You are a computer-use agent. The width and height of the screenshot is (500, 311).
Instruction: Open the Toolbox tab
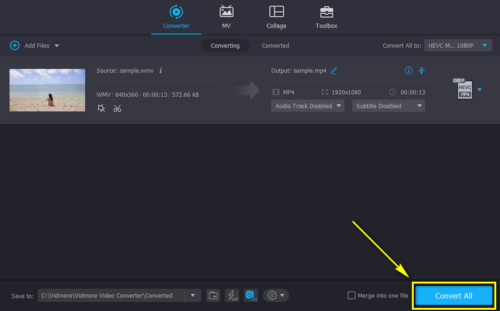(326, 17)
